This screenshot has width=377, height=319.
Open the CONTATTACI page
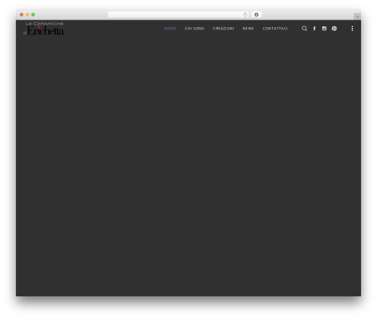[275, 29]
